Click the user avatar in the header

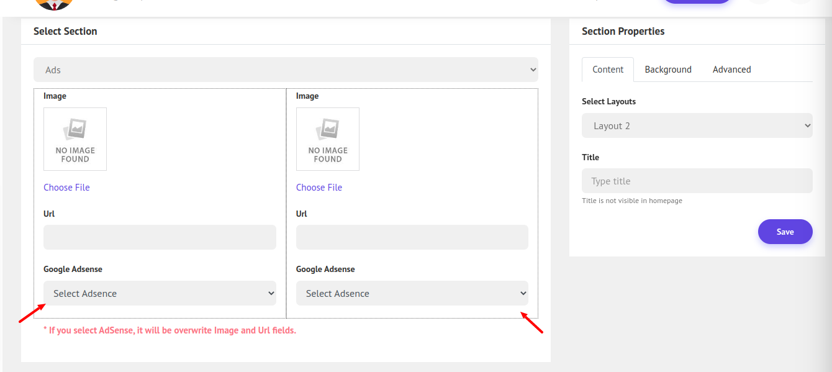tap(55, 4)
